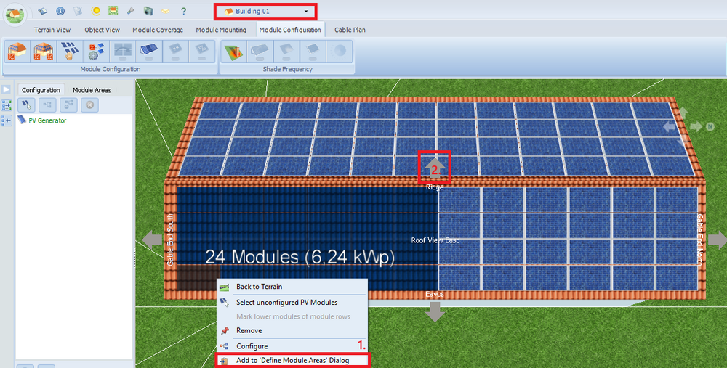Click the module selection cursor icon in Configuration panel

28,105
